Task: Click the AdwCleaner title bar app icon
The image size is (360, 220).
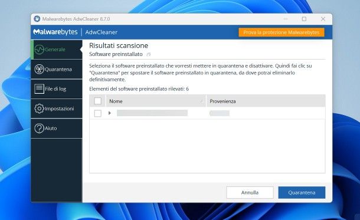Action: pos(37,19)
